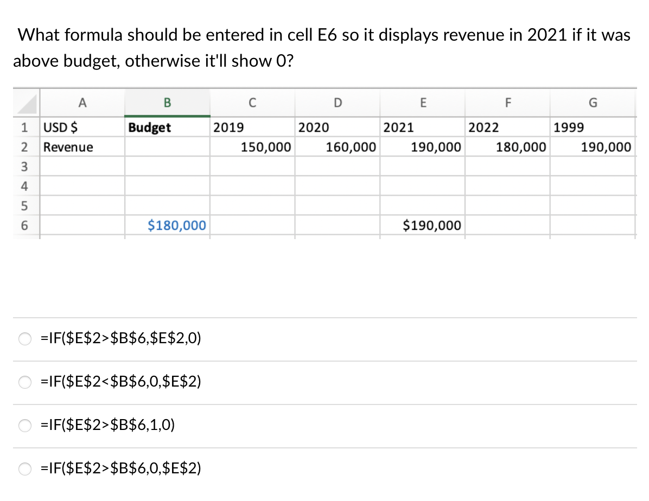Screen dimensions: 649x501
Task: Select the 1999 header cell
Action: [593, 127]
